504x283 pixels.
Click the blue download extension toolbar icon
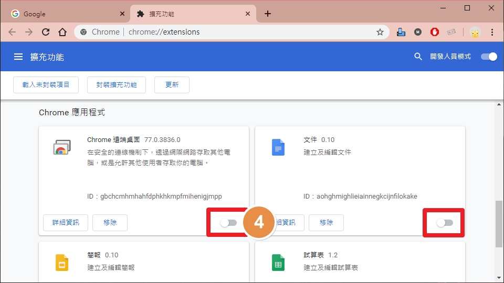401,32
